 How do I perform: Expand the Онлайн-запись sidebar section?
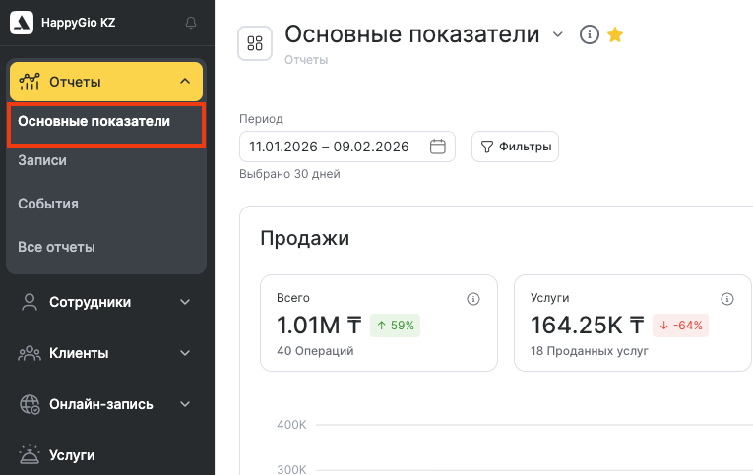[x=185, y=404]
